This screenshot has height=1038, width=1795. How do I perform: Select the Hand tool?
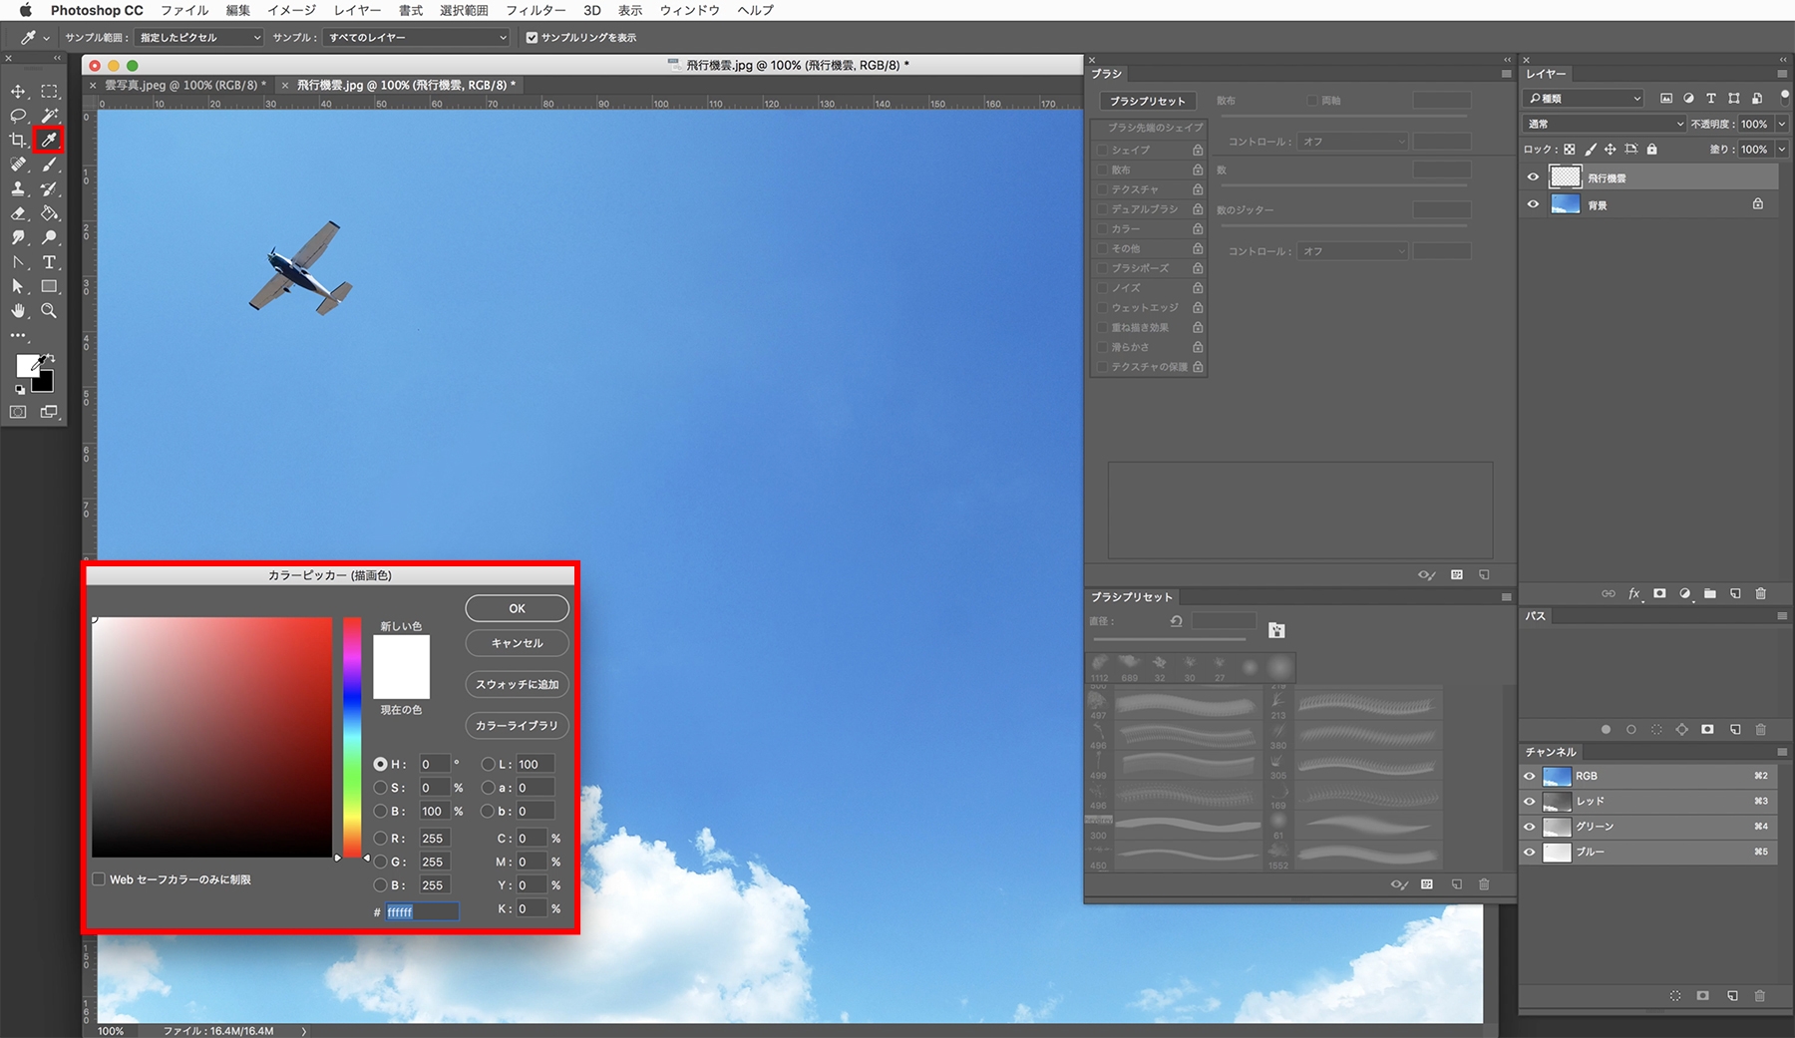[18, 311]
